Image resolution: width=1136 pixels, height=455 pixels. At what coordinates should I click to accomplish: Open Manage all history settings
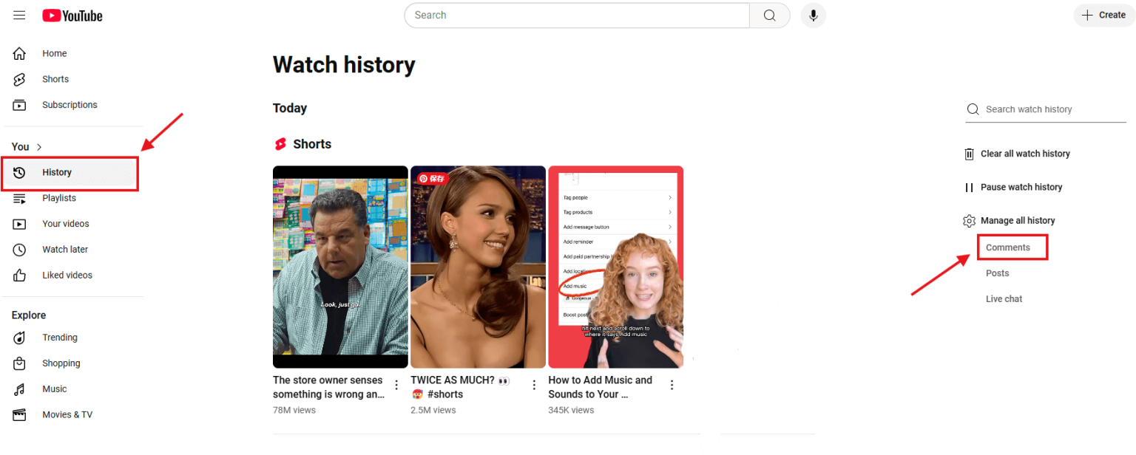click(x=1017, y=220)
